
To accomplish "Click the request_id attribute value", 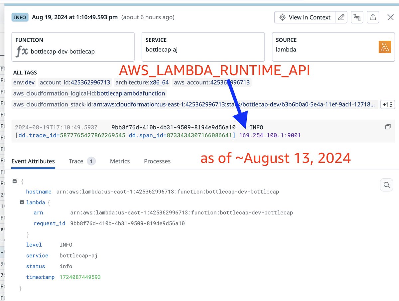I will (127, 223).
